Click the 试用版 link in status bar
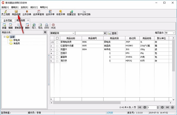177x115 pixels. [110, 113]
